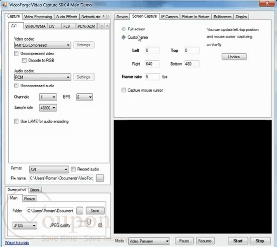Switch to Audio Effects tab
The width and height of the screenshot is (277, 247).
pos(67,17)
